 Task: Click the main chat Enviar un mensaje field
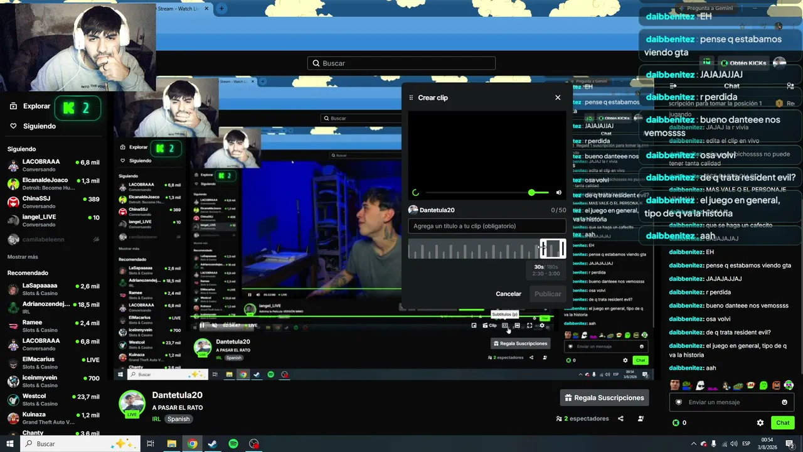pyautogui.click(x=731, y=402)
